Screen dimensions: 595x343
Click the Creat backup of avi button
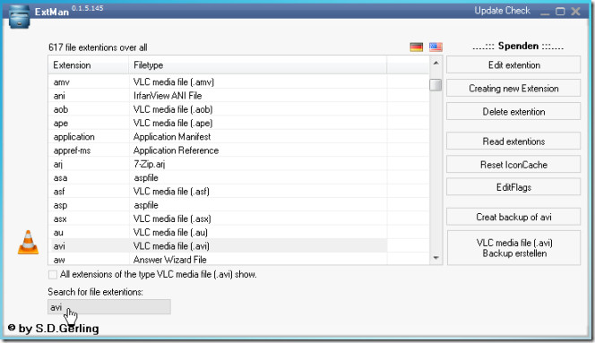(513, 217)
